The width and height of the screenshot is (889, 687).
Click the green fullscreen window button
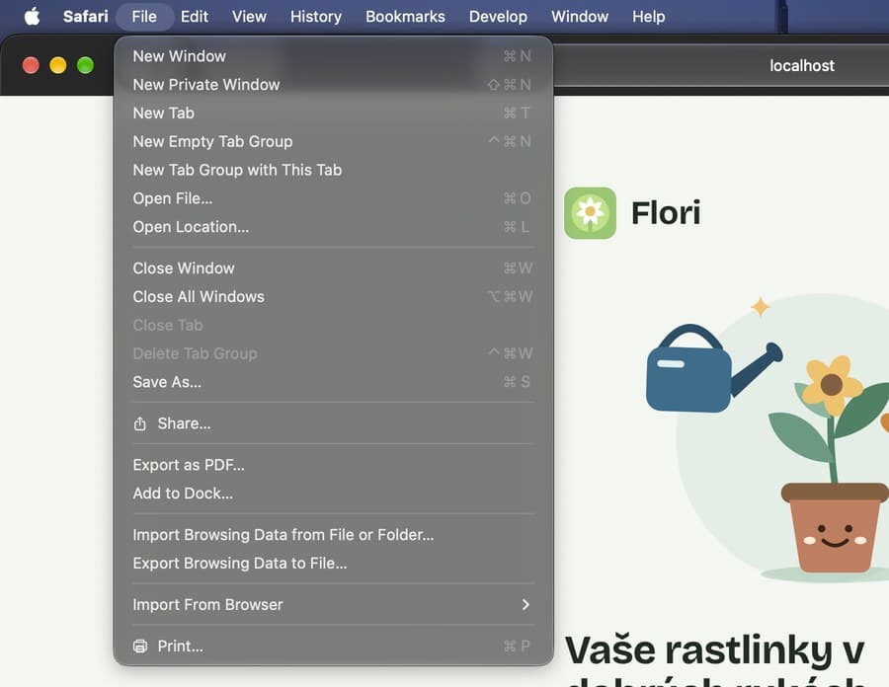tap(86, 65)
